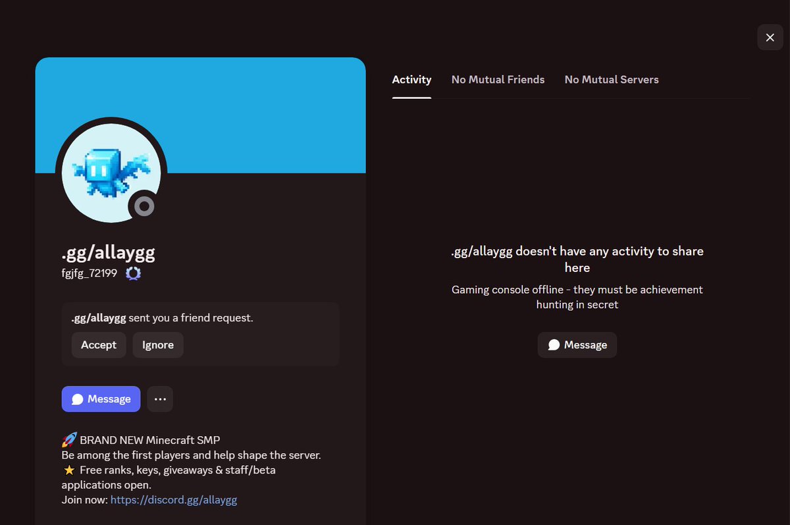Click the laurel badge next to fgjfg_72199
Image resolution: width=790 pixels, height=525 pixels.
pos(133,273)
